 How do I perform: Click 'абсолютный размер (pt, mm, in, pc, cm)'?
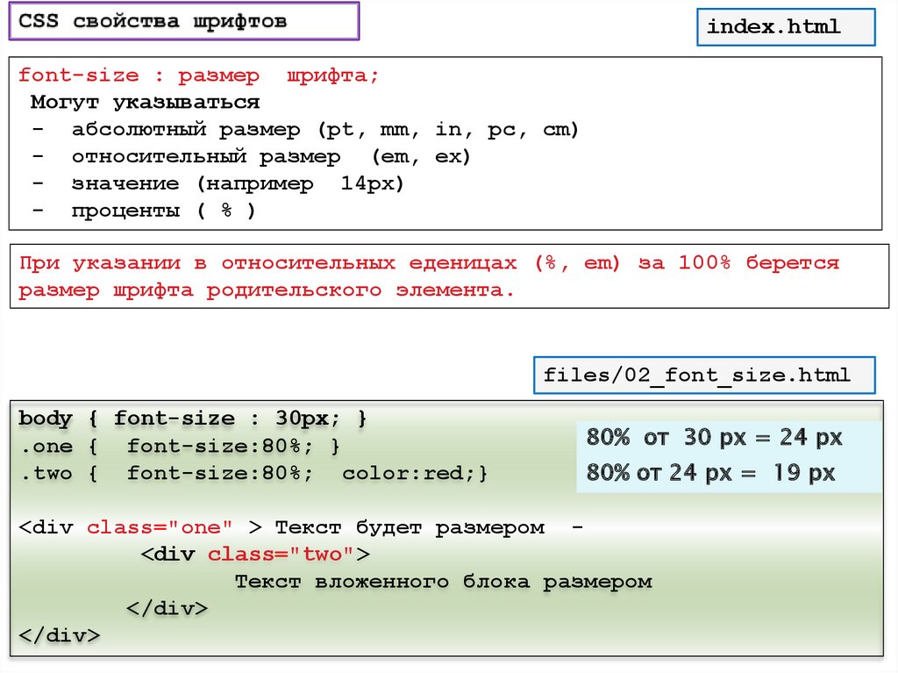325,130
